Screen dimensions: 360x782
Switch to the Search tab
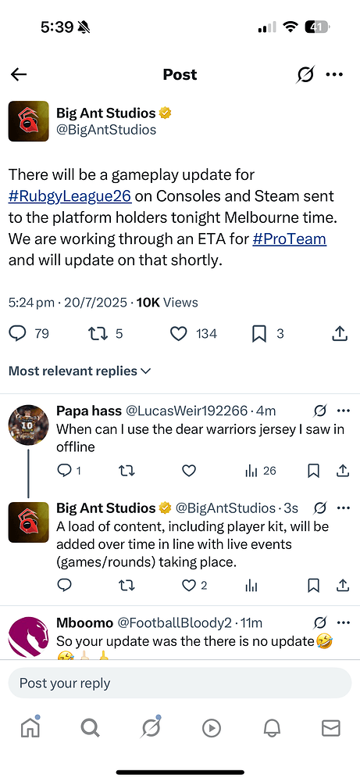coord(90,729)
